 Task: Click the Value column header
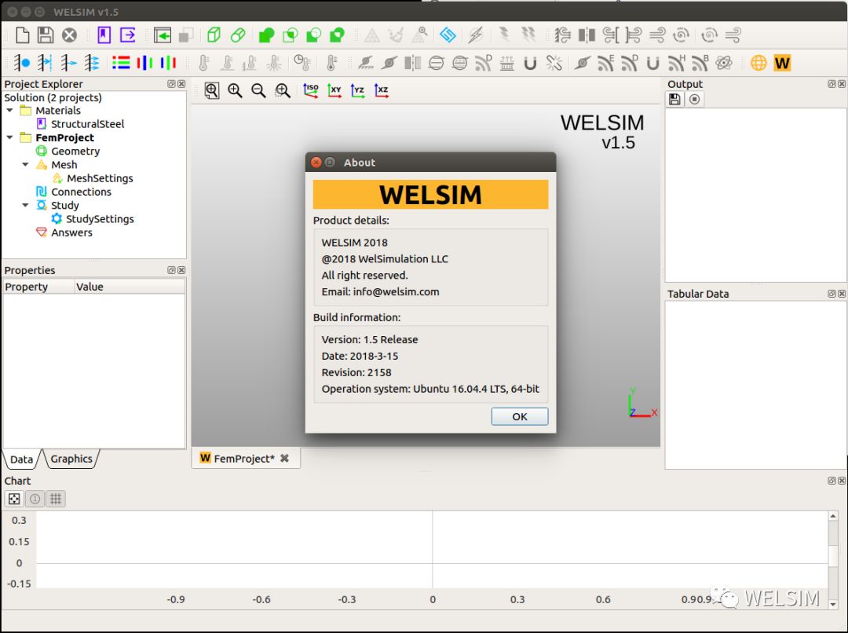pos(130,287)
